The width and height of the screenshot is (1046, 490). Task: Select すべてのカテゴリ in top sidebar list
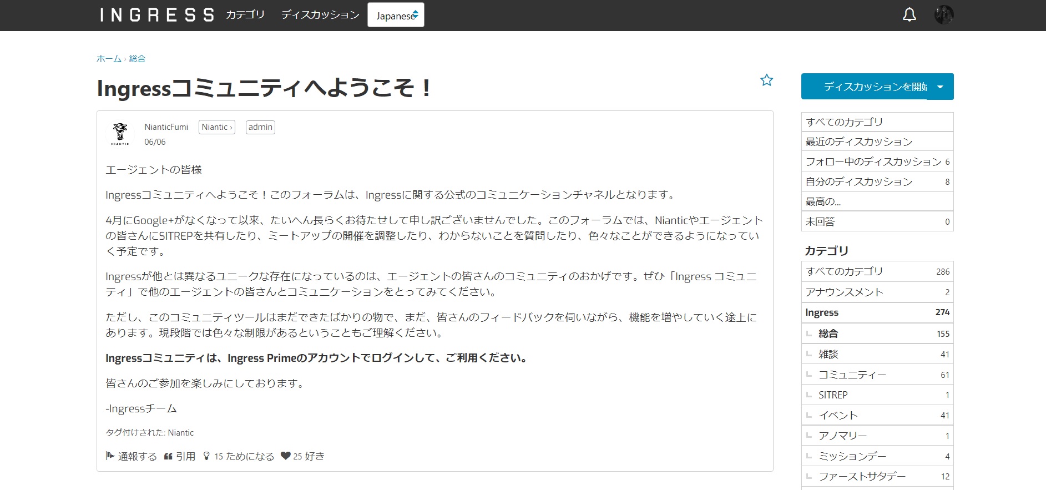pos(877,122)
